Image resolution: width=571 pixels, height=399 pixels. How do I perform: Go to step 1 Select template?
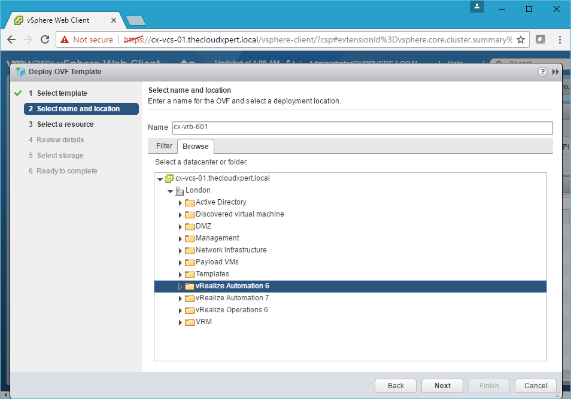pyautogui.click(x=62, y=93)
